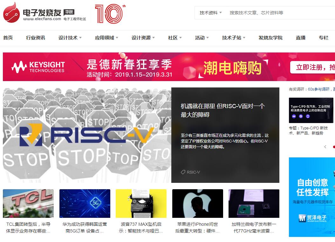This screenshot has height=242, width=335.
Task: Open the Apple silhouette thumbnail
Action: [x=198, y=204]
